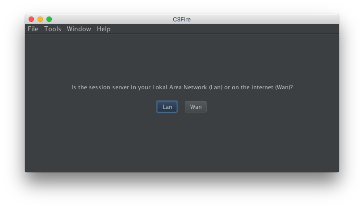The image size is (364, 208).
Task: Select the Wan button
Action: [196, 107]
